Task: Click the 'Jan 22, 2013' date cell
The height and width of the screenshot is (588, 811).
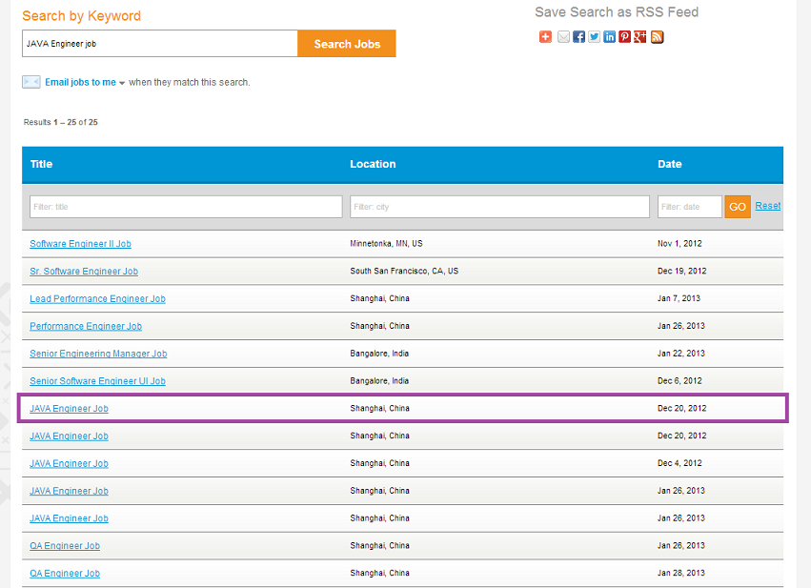Action: click(680, 354)
